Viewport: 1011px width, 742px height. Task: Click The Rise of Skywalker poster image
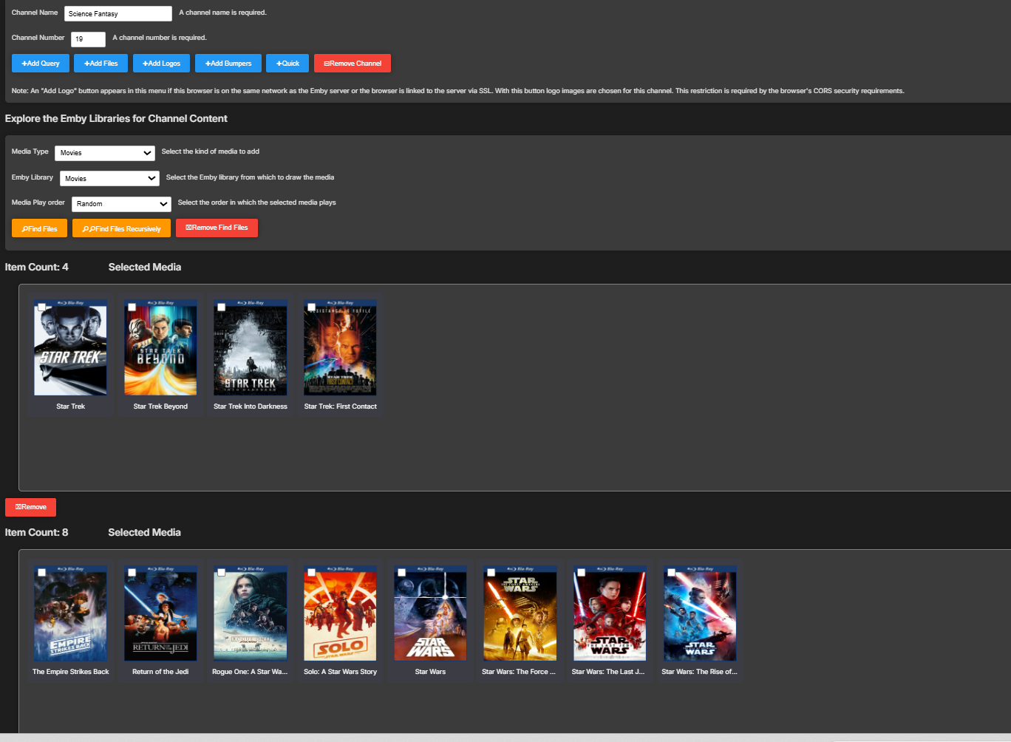pos(700,613)
